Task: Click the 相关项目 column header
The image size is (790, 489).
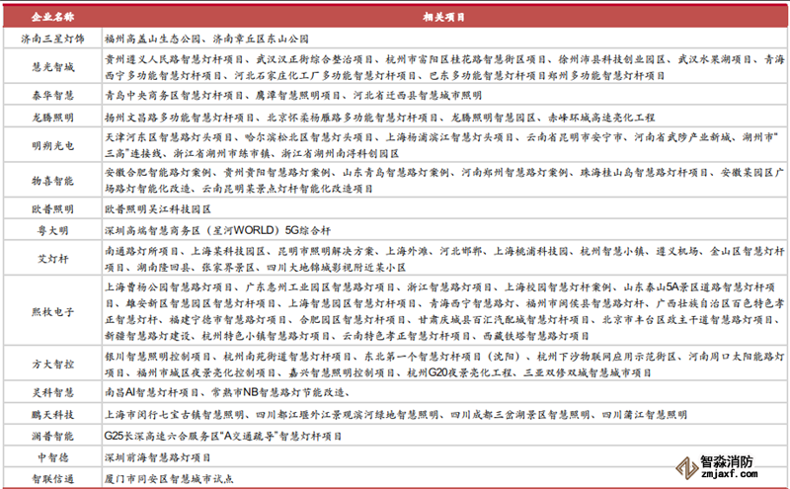Action: (442, 18)
